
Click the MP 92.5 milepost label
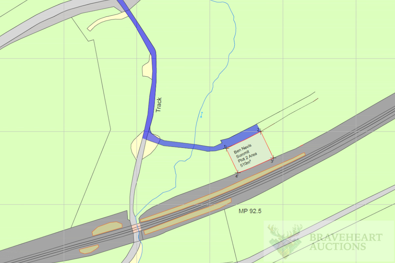(250, 211)
